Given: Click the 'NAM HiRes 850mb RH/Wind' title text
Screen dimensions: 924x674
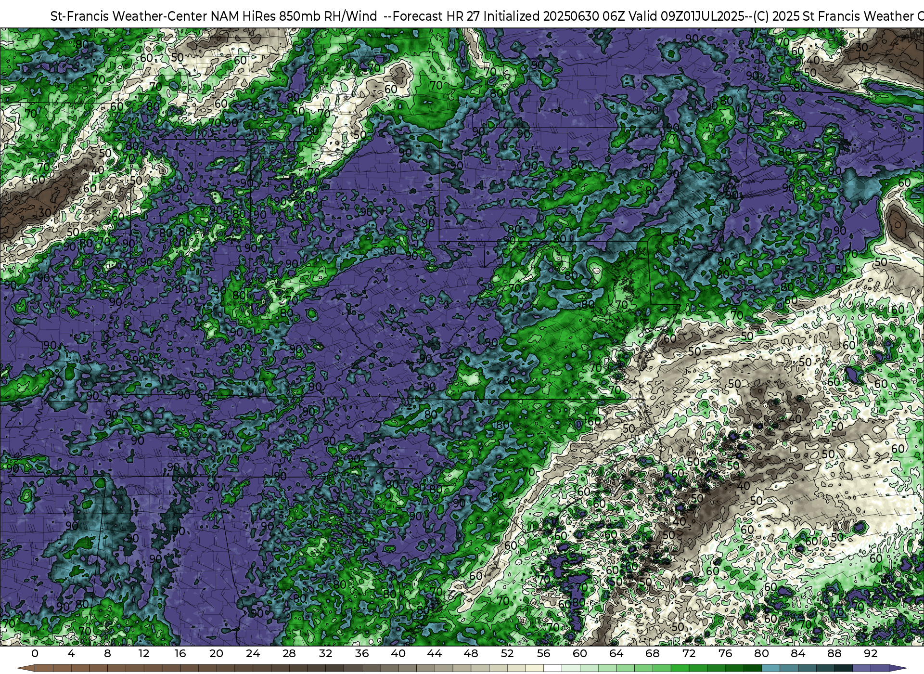Looking at the screenshot, I should point(294,16).
